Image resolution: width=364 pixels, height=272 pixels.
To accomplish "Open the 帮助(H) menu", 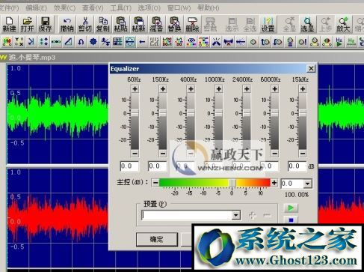I will click(x=209, y=8).
